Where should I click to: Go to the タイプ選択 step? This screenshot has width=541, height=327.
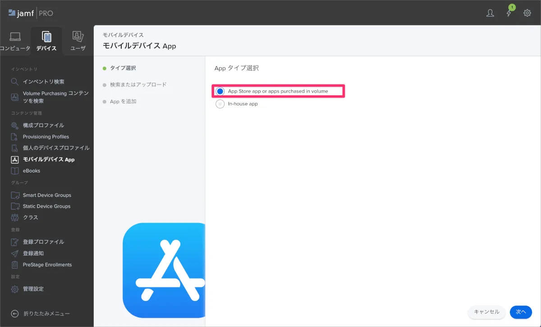[x=123, y=68]
